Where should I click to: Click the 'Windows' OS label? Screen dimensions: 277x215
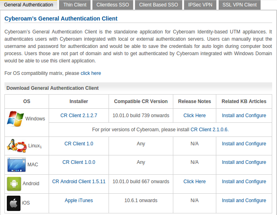[x=35, y=119]
